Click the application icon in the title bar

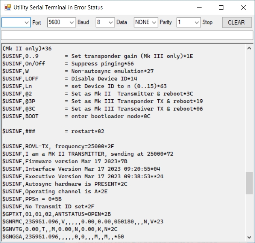click(x=8, y=8)
